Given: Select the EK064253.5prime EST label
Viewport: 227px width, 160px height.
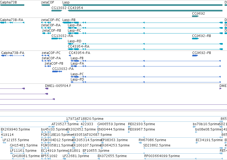Looking at the screenshot, I should pos(115,145).
